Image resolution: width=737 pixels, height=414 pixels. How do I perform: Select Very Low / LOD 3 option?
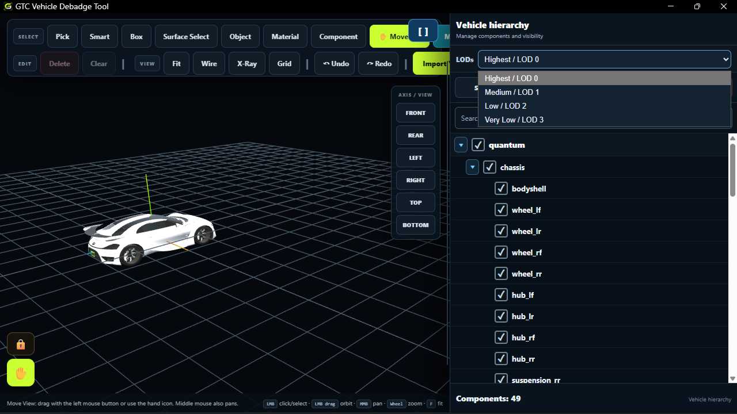(605, 120)
